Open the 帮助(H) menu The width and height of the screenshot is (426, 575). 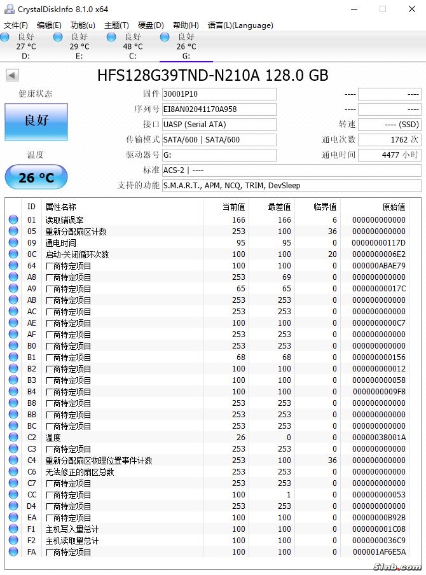coord(186,25)
